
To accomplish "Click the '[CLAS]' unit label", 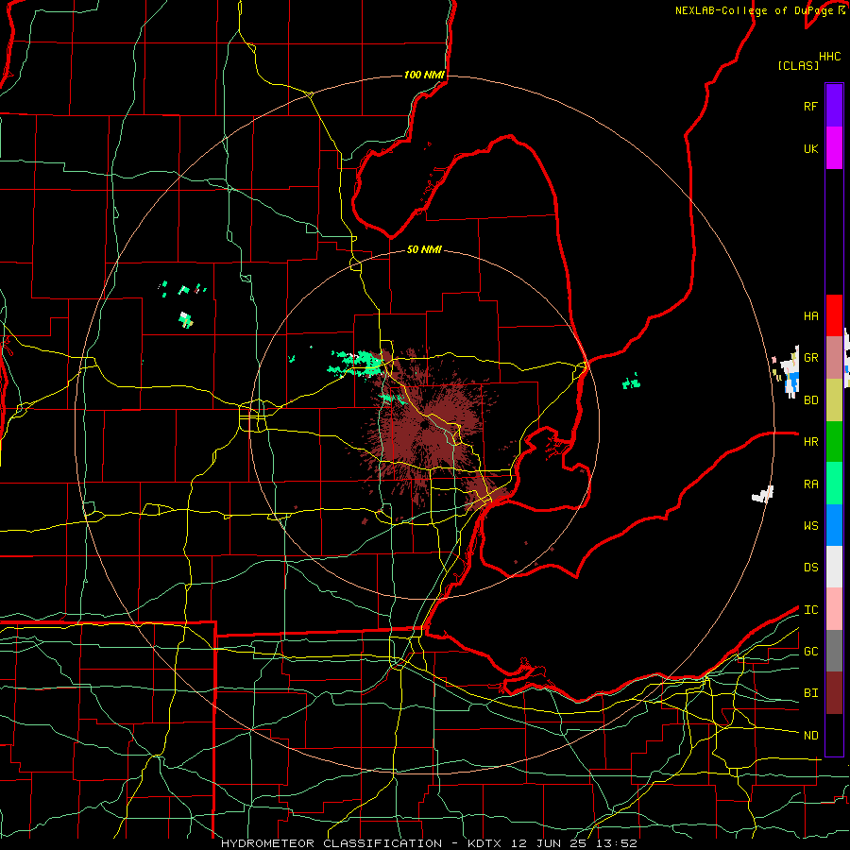I will (798, 65).
